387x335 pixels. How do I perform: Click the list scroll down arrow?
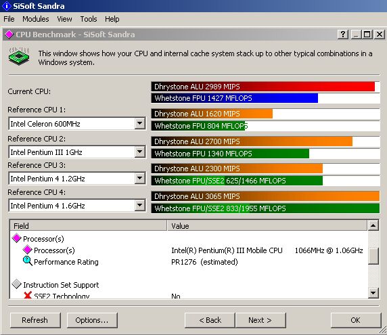tap(373, 293)
